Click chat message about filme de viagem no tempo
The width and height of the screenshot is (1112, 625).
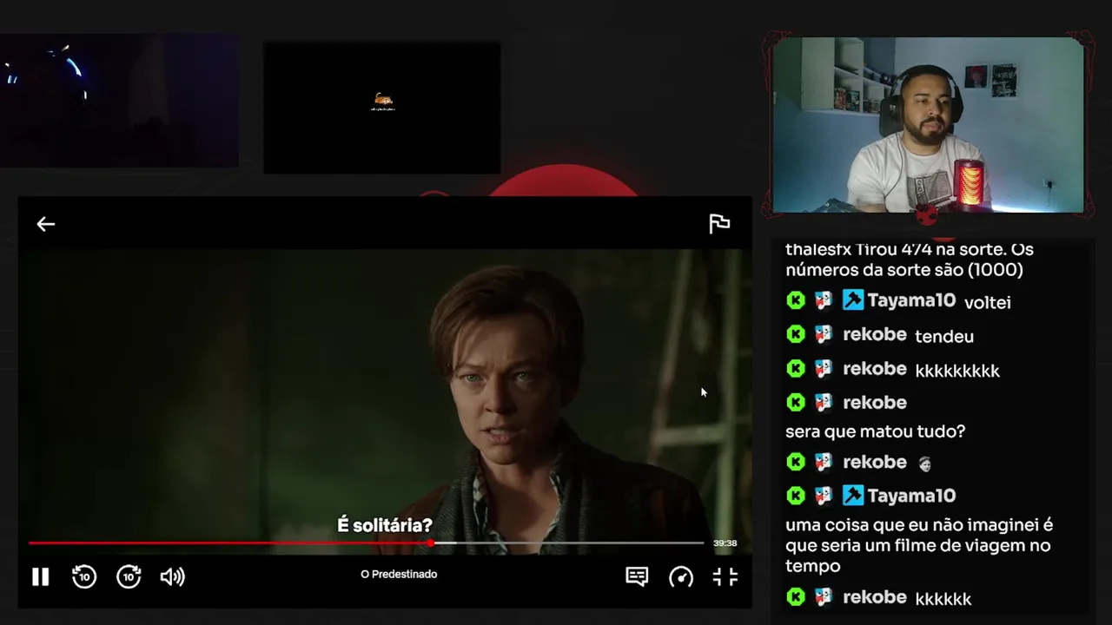coord(919,545)
